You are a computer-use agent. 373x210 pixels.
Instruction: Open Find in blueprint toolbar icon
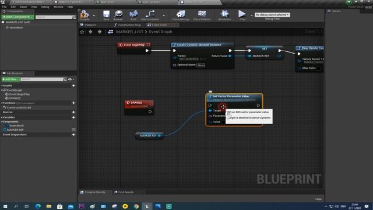click(133, 15)
